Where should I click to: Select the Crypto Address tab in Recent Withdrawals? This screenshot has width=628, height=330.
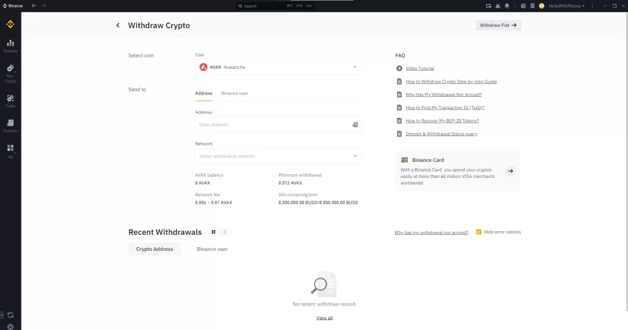click(155, 248)
